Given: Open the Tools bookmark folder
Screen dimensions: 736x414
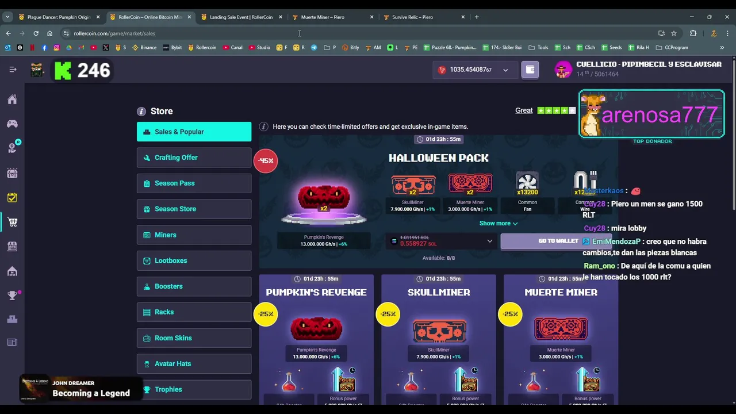Looking at the screenshot, I should (539, 48).
